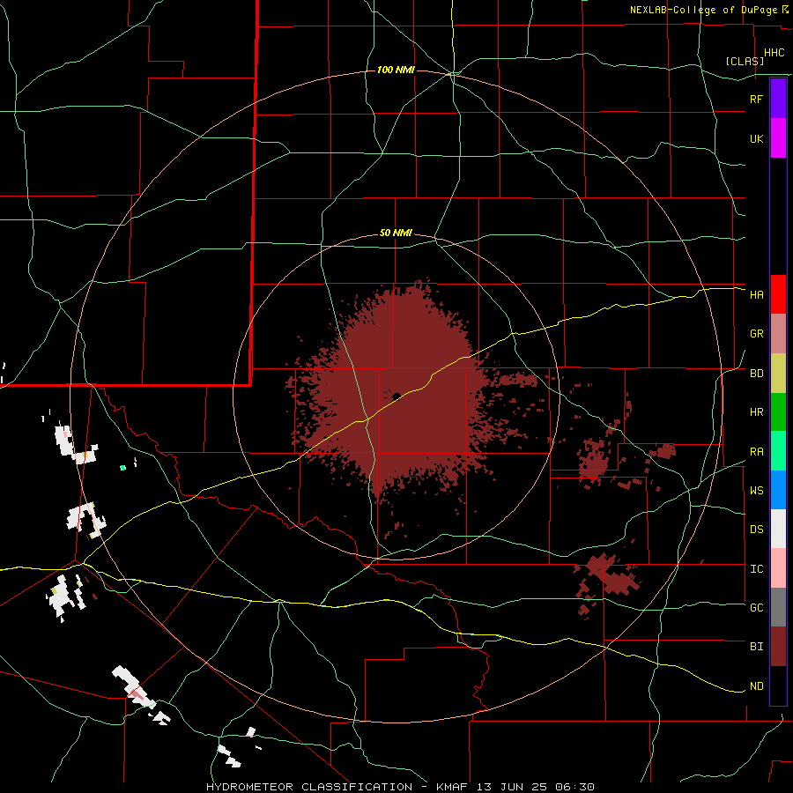Click the KMAF station identifier
The height and width of the screenshot is (793, 793).
coord(453,787)
